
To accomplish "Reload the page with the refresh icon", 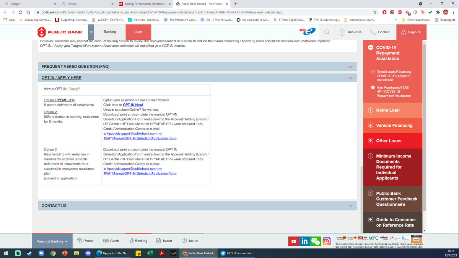I will point(21,12).
